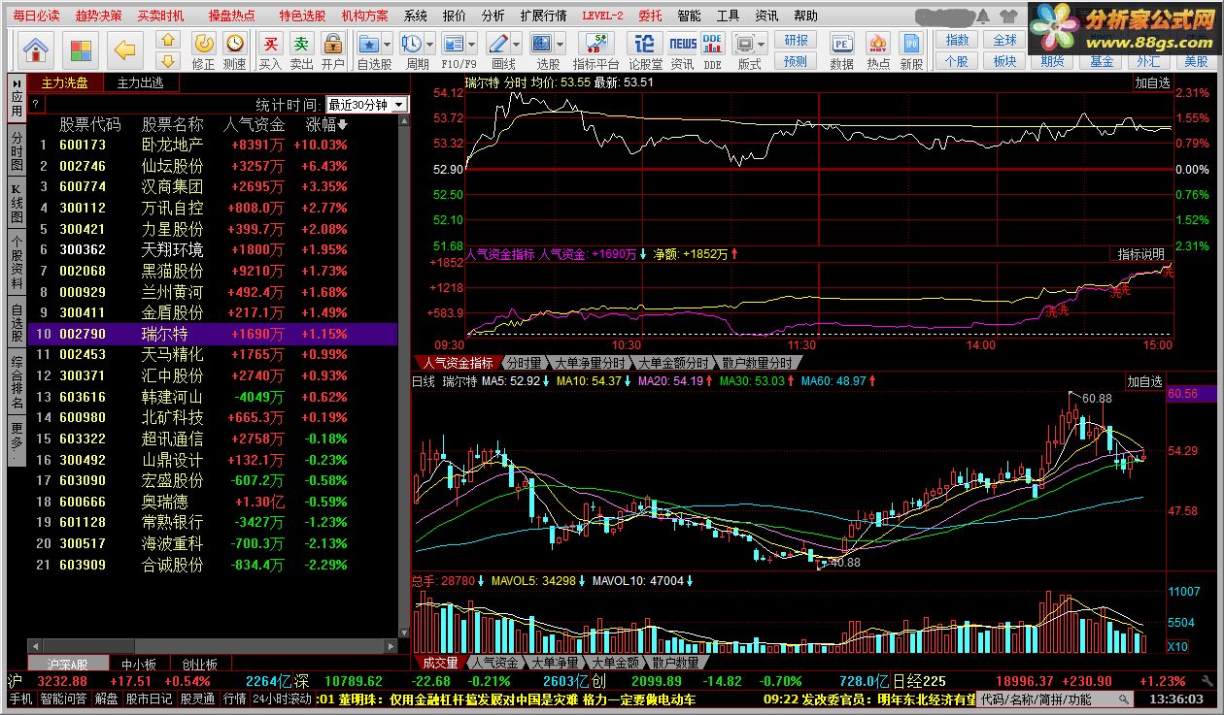Select the 合诚股份 row
Screen dimensions: 1224x715
click(x=213, y=565)
